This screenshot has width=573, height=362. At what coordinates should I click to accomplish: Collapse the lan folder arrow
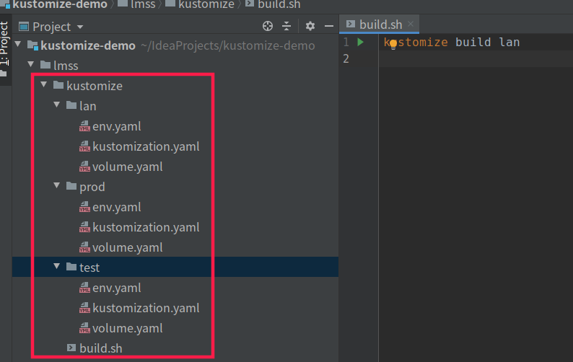[x=57, y=105]
